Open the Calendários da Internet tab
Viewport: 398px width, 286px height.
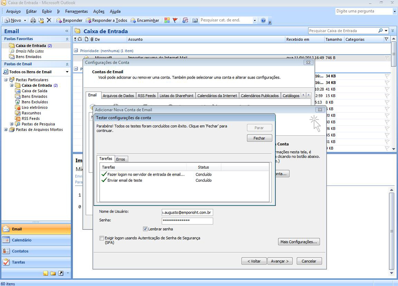click(217, 96)
